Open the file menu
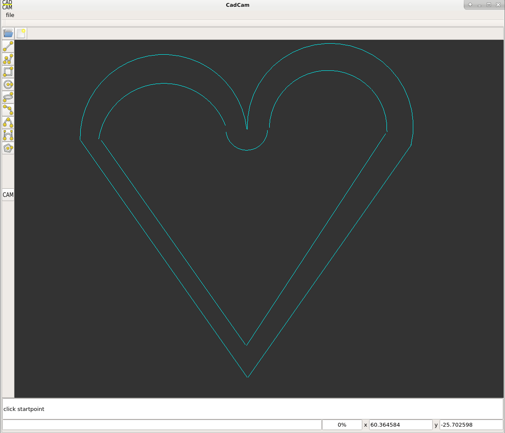 (10, 15)
